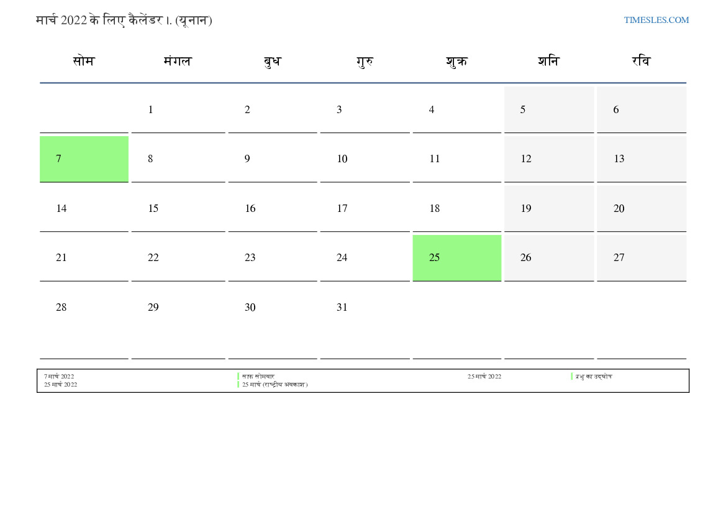Select the बुध weekday header

click(x=272, y=61)
